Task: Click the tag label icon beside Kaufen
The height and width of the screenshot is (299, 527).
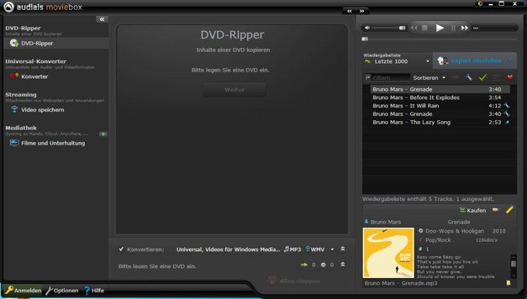Action: tap(495, 210)
